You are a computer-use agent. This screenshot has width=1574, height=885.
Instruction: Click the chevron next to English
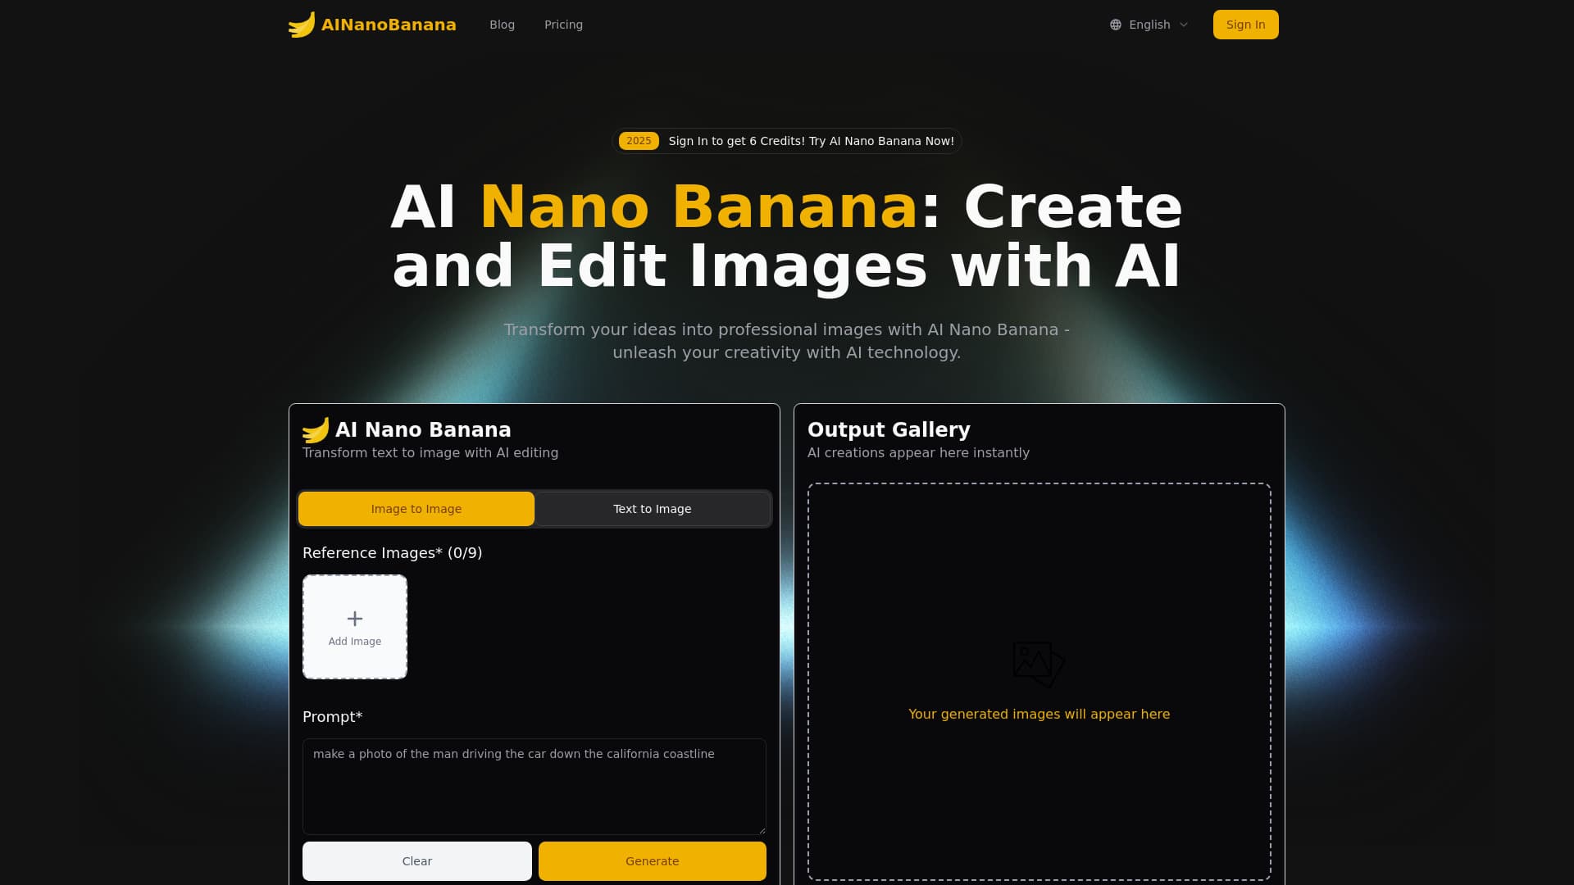[x=1184, y=25]
